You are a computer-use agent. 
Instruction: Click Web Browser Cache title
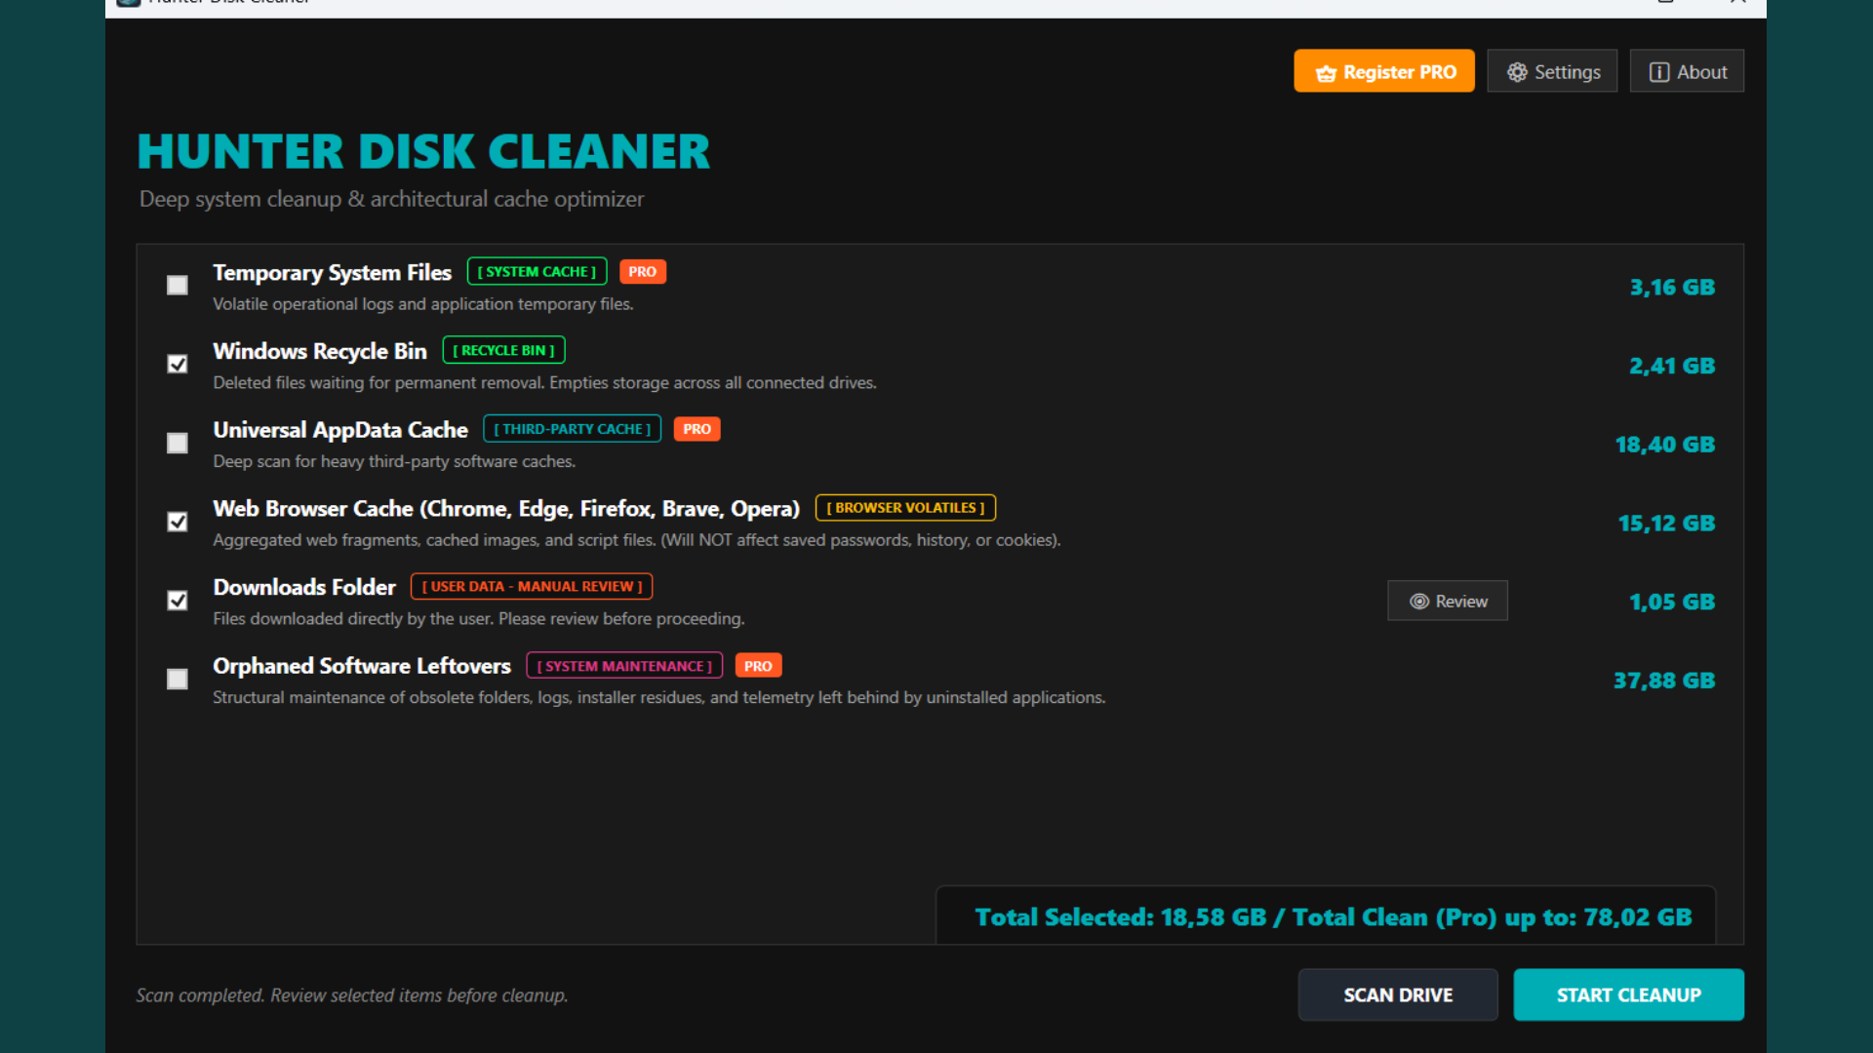point(506,509)
